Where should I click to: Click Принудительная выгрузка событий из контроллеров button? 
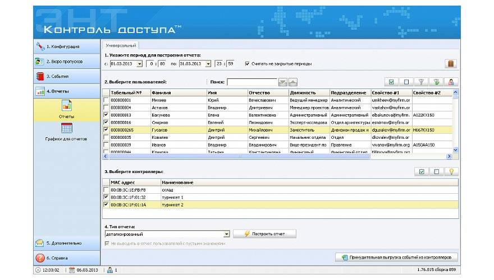point(396,258)
